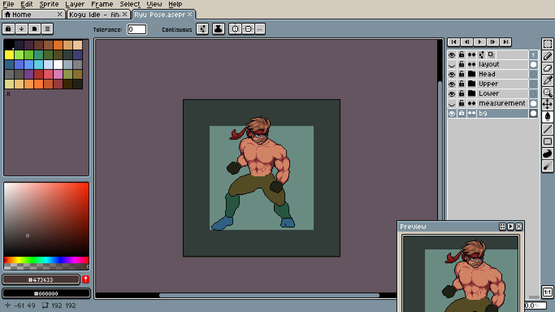
Task: Switch to the Kogu Idle tab
Action: [98, 14]
